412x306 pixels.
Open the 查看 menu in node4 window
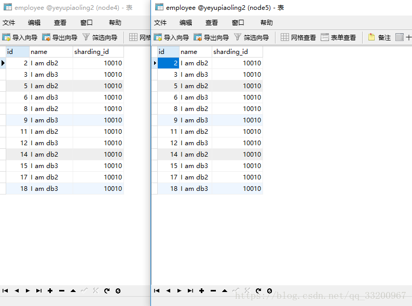pyautogui.click(x=60, y=23)
